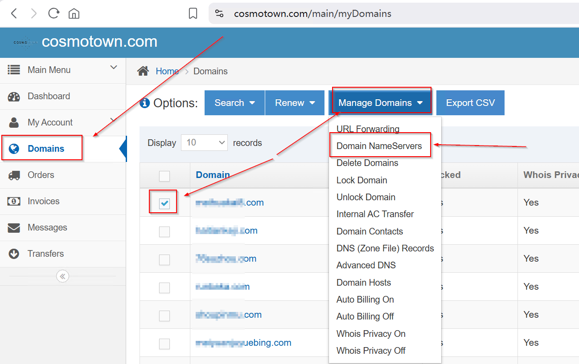Viewport: 579px width, 364px height.
Task: Collapse the Main Menu chevron
Action: tap(114, 68)
